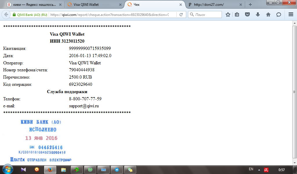Open ICQ green flower taskbar icon

[x=77, y=170]
